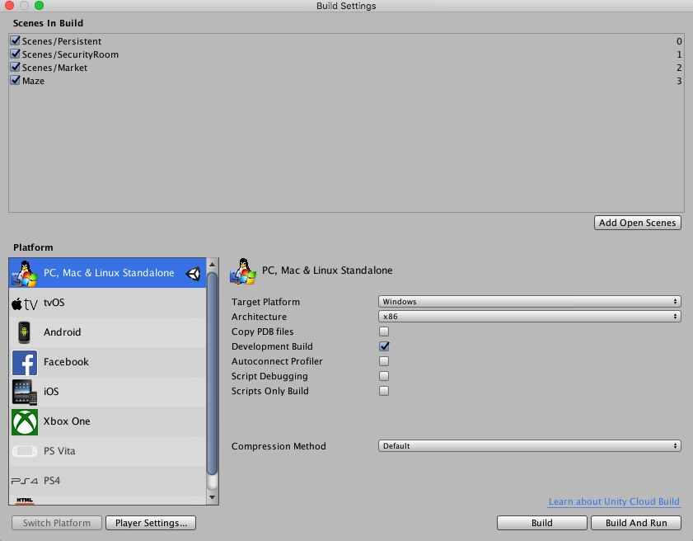693x541 pixels.
Task: Click the Unity logo on selected platform row
Action: tap(193, 274)
